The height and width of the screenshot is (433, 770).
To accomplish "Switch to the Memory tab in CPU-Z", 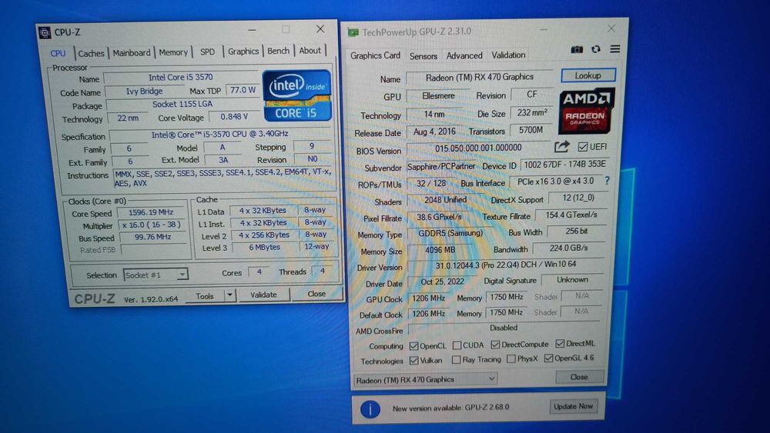I will (172, 52).
